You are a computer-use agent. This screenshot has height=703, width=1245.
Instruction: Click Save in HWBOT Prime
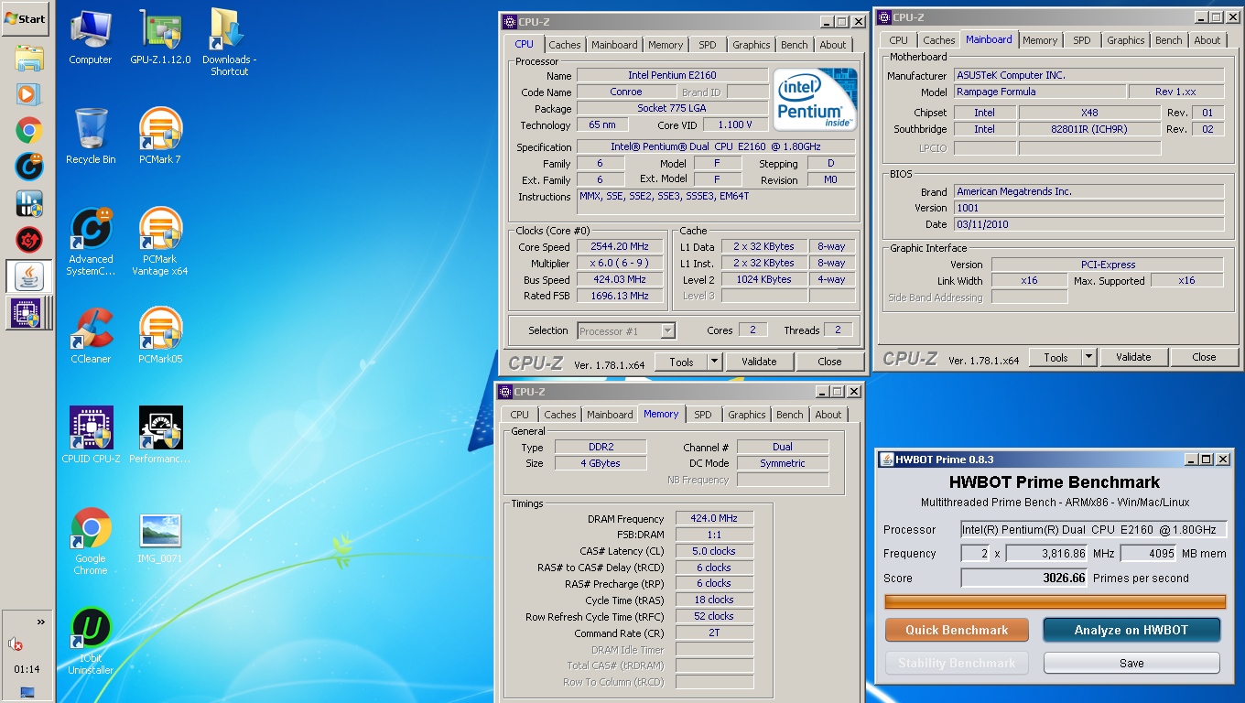tap(1131, 663)
